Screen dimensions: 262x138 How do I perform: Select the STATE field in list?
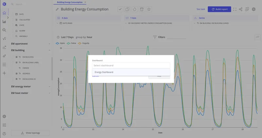(x=22, y=25)
